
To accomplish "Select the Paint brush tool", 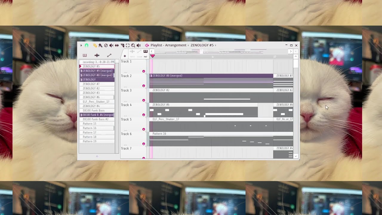I will point(100,45).
